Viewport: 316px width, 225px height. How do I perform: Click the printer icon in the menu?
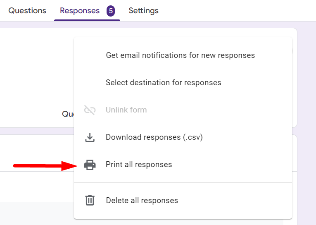pyautogui.click(x=90, y=165)
